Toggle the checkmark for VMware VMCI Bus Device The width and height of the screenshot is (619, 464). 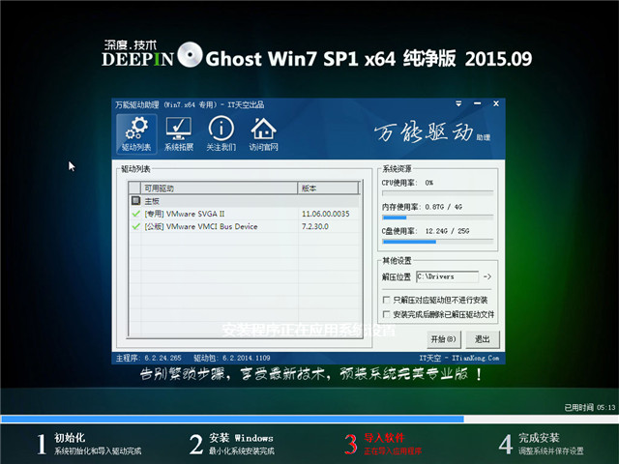135,226
